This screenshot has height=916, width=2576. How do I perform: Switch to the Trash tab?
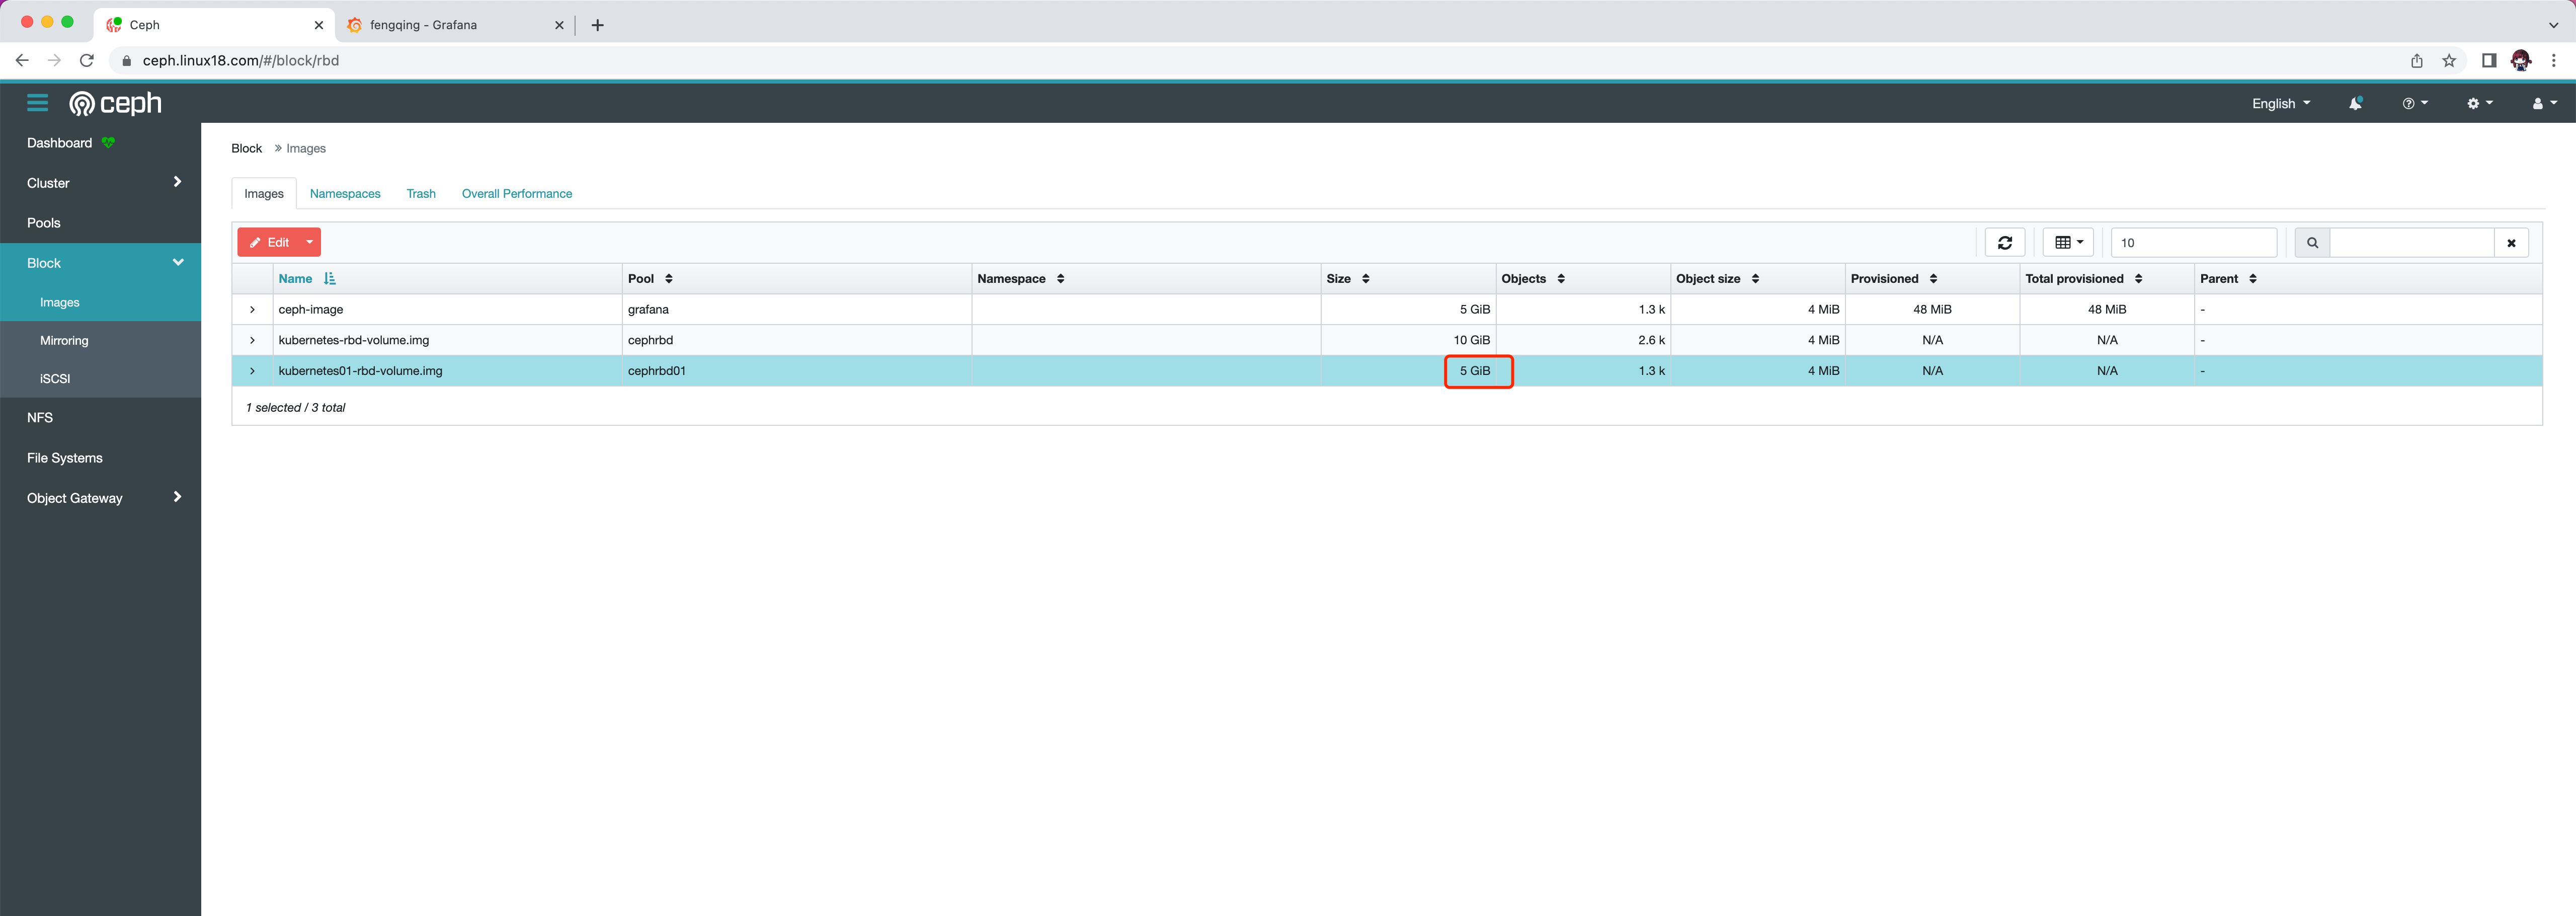coord(421,194)
